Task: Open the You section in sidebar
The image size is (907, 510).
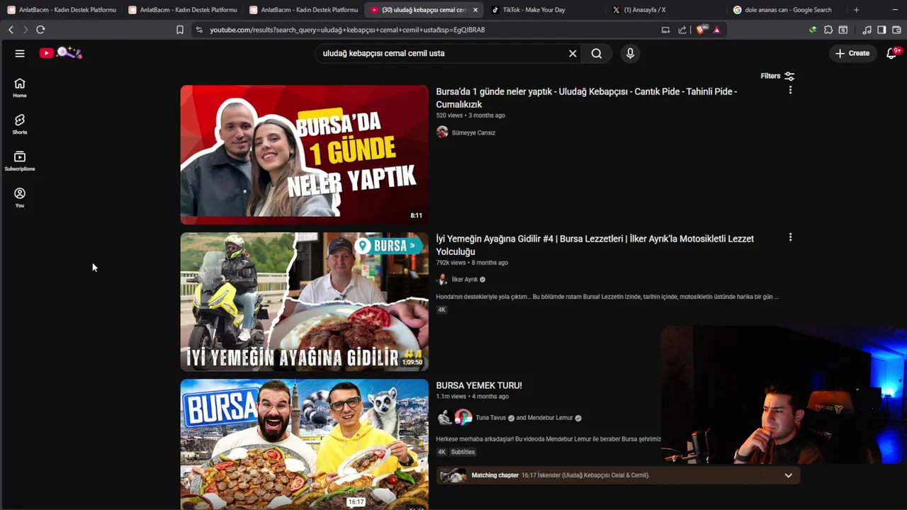Action: click(20, 198)
